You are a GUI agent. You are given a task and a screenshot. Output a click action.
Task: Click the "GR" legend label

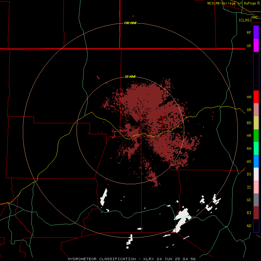tap(249, 110)
